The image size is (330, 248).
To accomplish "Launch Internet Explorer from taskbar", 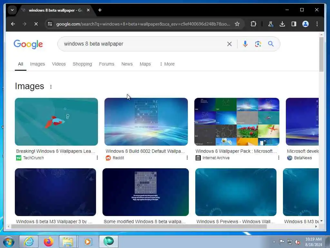I will (29, 242).
